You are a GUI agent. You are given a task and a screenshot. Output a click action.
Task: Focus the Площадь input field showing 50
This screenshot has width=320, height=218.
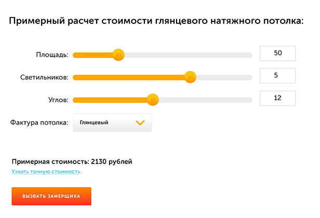(x=277, y=53)
